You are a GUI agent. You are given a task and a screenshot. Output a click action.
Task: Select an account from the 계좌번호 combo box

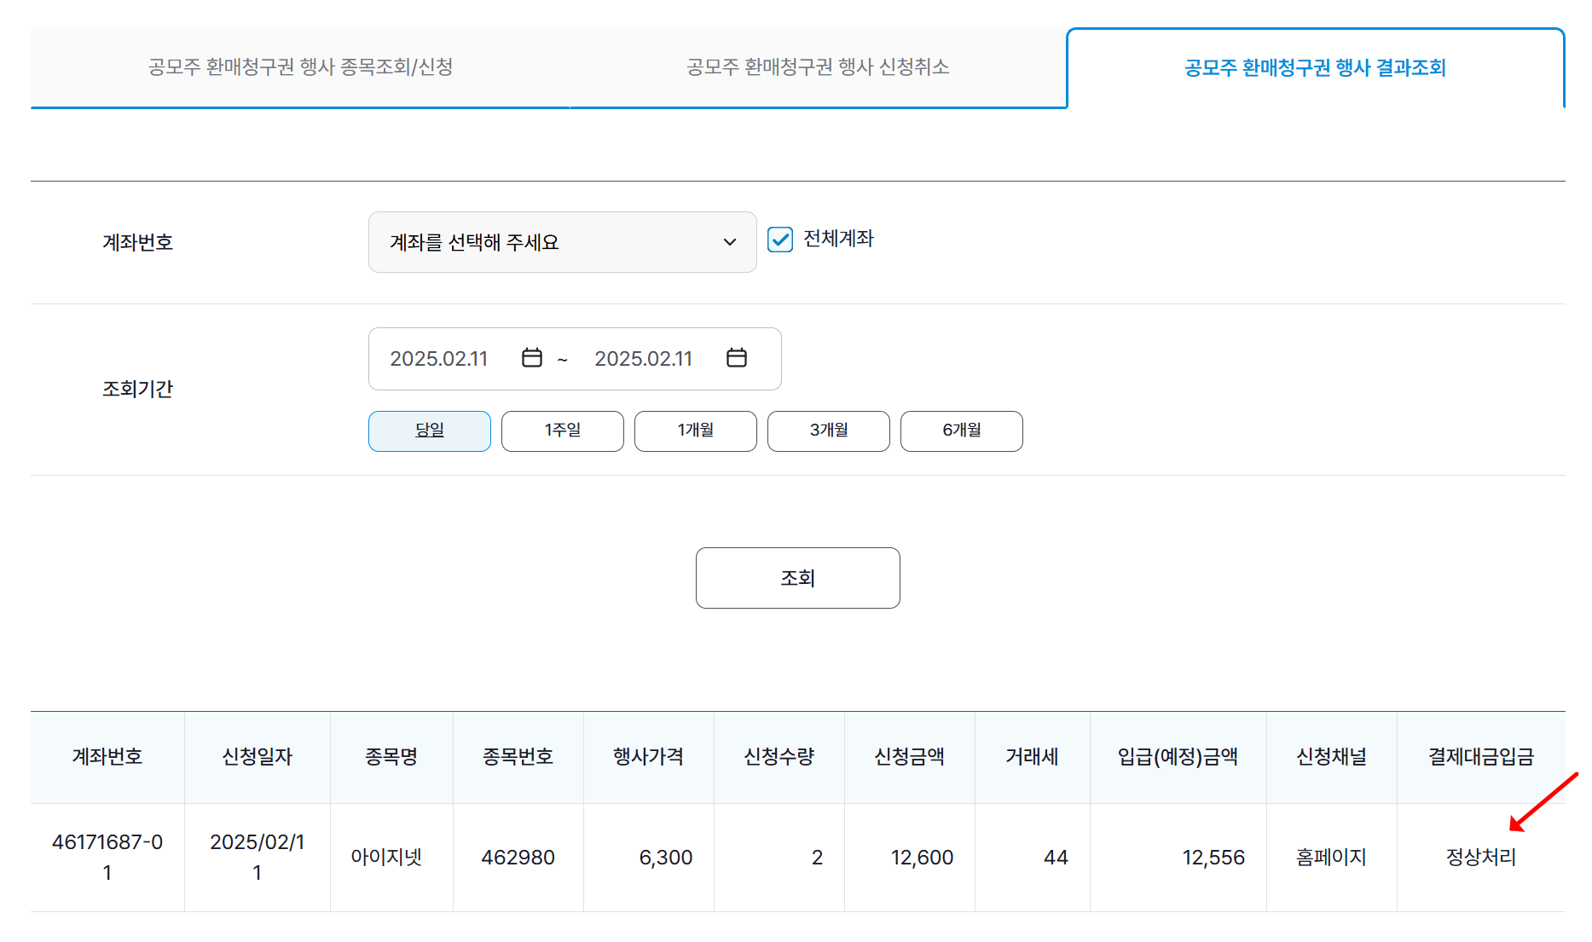point(562,242)
